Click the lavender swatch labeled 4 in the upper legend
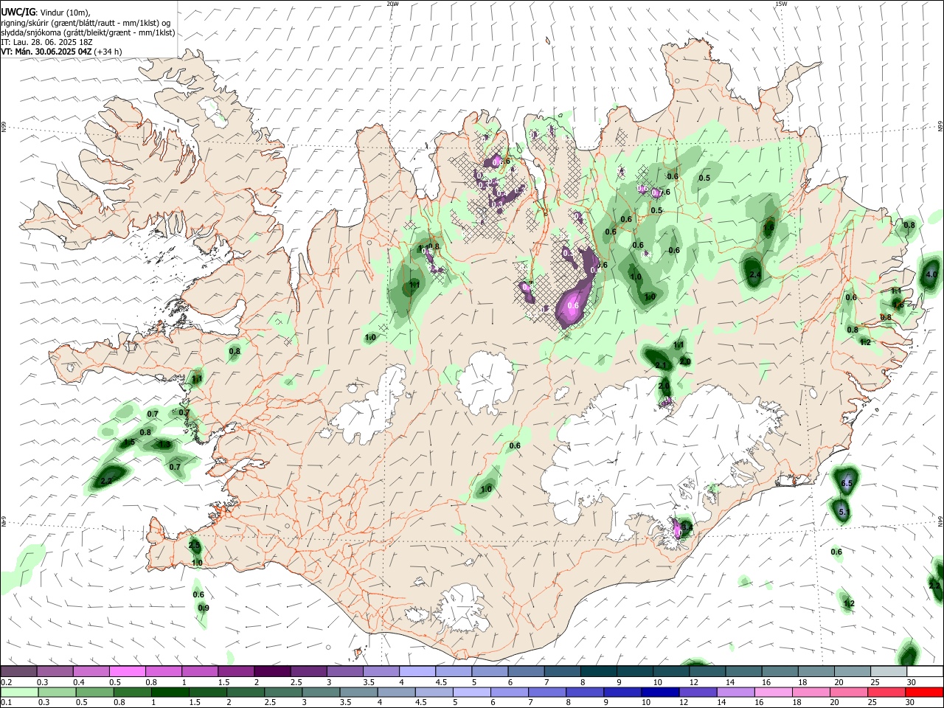The height and width of the screenshot is (708, 944). click(x=417, y=672)
